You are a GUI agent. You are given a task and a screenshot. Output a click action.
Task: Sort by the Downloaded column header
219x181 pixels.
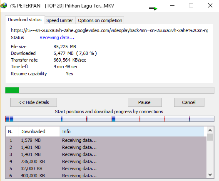click(x=39, y=131)
